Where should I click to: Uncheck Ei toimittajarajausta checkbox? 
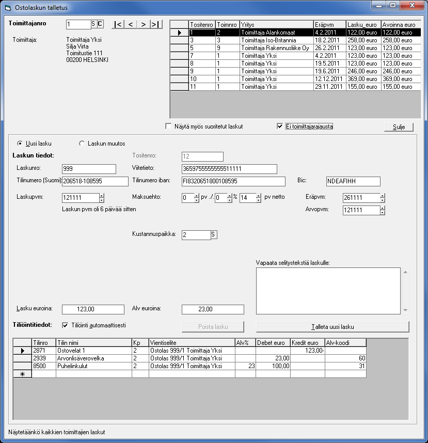pos(280,126)
